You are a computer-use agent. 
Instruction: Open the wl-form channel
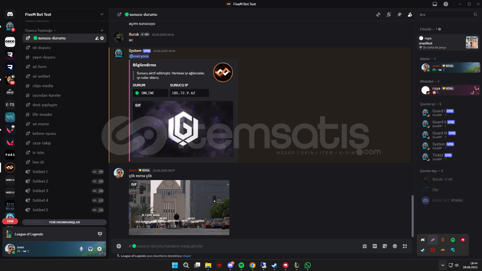[65, 67]
